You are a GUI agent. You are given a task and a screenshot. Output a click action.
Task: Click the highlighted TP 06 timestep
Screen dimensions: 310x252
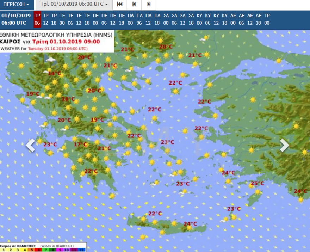(36, 20)
